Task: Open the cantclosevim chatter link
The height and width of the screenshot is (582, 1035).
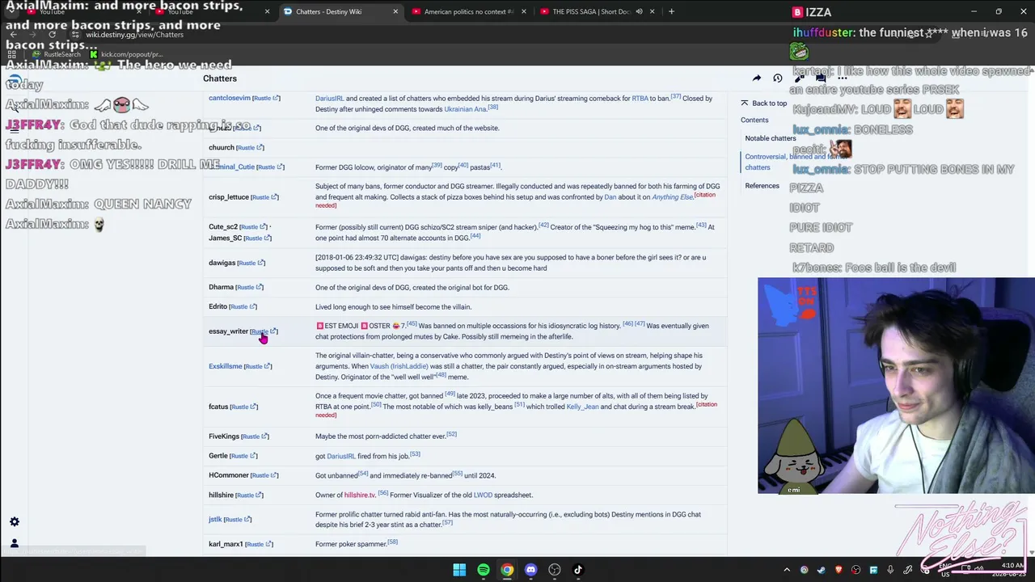Action: 230,98
